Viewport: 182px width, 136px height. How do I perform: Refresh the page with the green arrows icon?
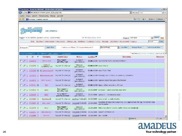(x=134, y=13)
